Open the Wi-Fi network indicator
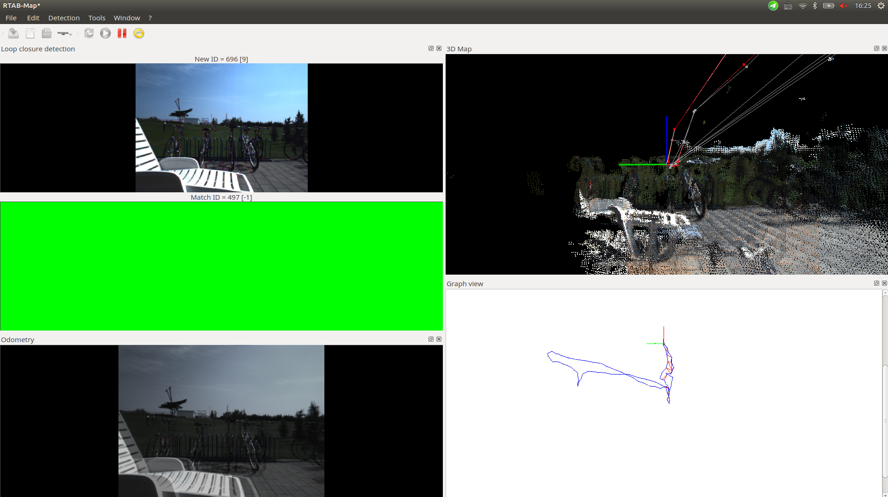888x497 pixels. pyautogui.click(x=803, y=6)
